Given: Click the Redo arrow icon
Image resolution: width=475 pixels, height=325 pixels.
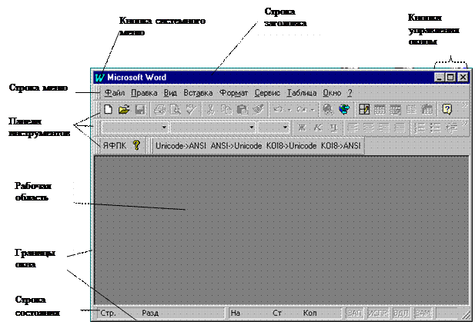Looking at the screenshot, I should 302,109.
